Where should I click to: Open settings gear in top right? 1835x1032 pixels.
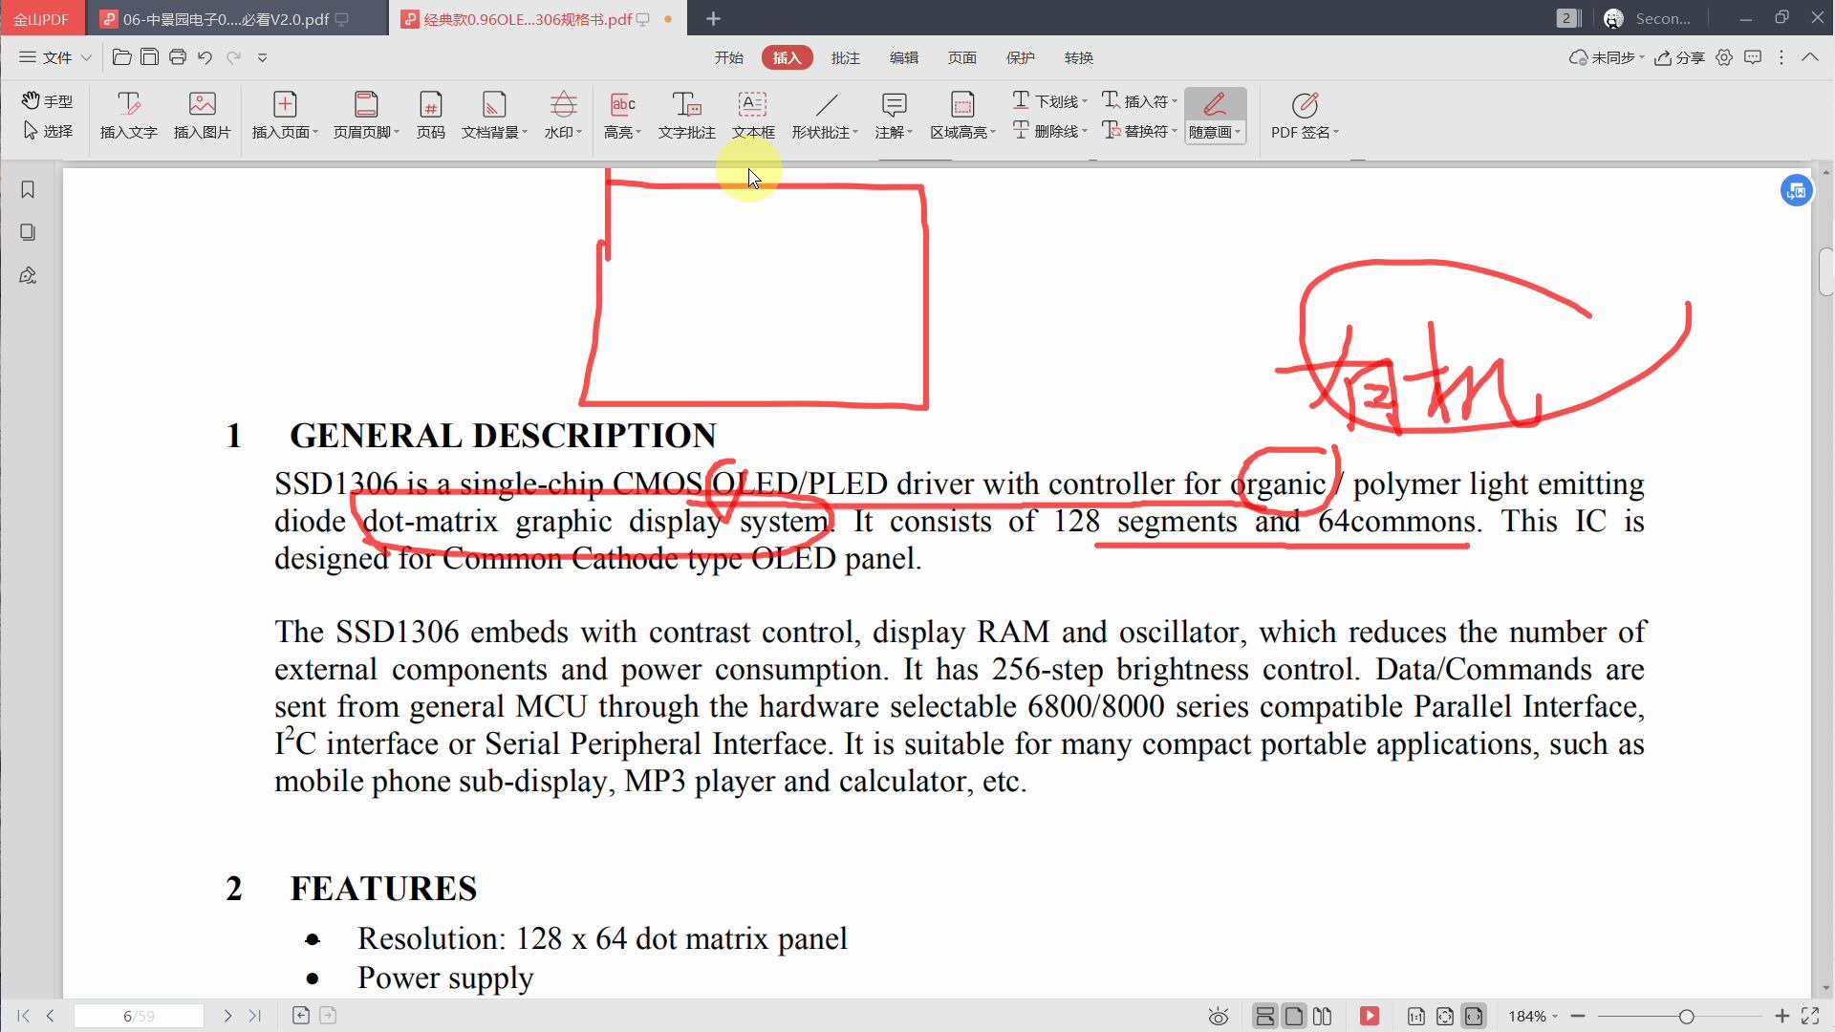pos(1724,57)
